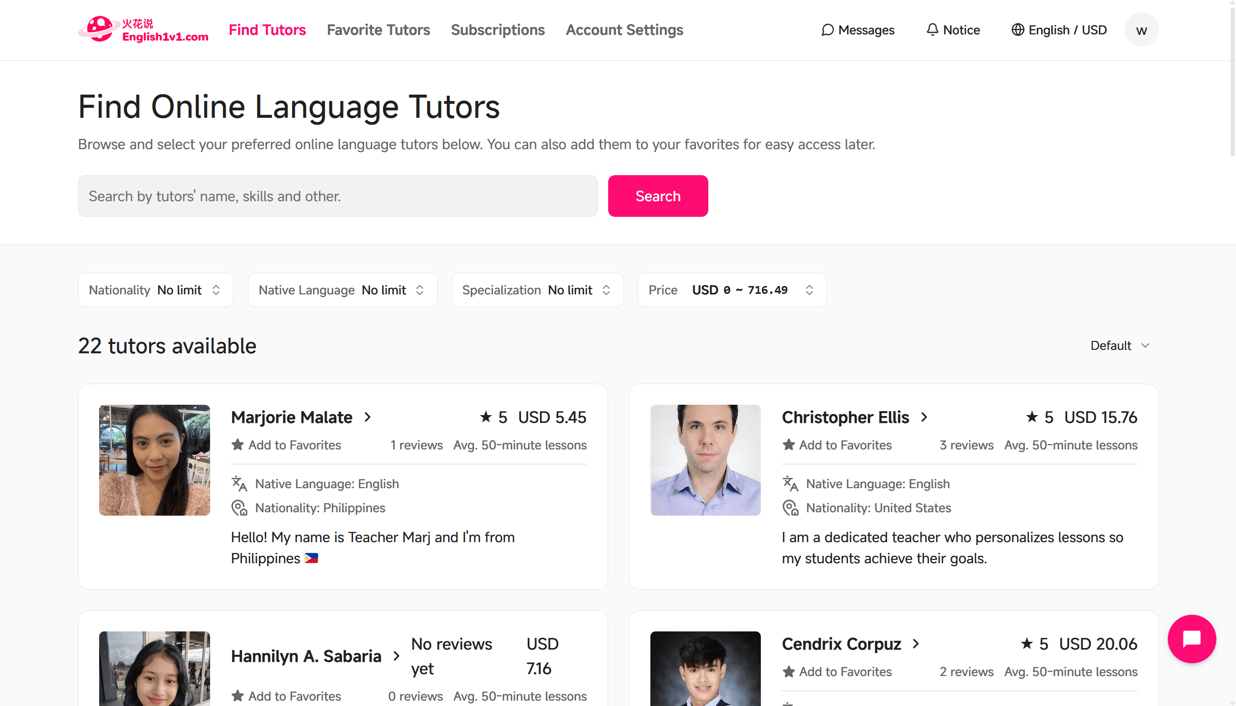Viewport: 1236px width, 706px height.
Task: Open Cendrix Corpuz's profile via the chevron arrow
Action: pyautogui.click(x=916, y=644)
